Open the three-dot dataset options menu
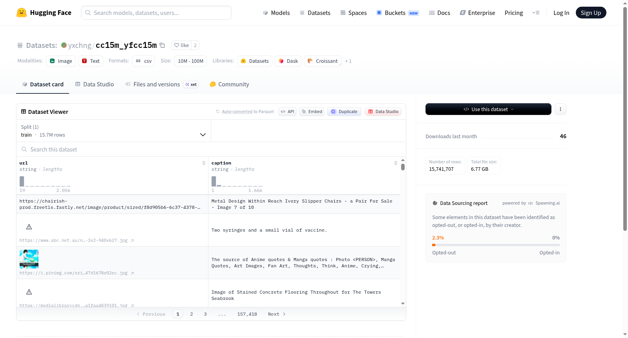This screenshot has width=628, height=338. pyautogui.click(x=560, y=109)
